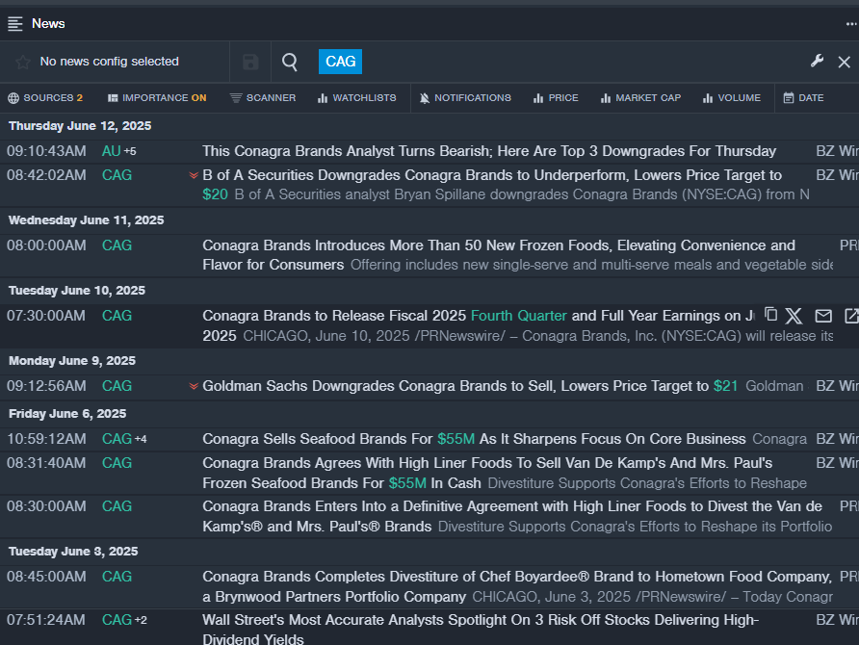Clear search with the X icon
Image resolution: width=859 pixels, height=645 pixels.
(x=845, y=62)
